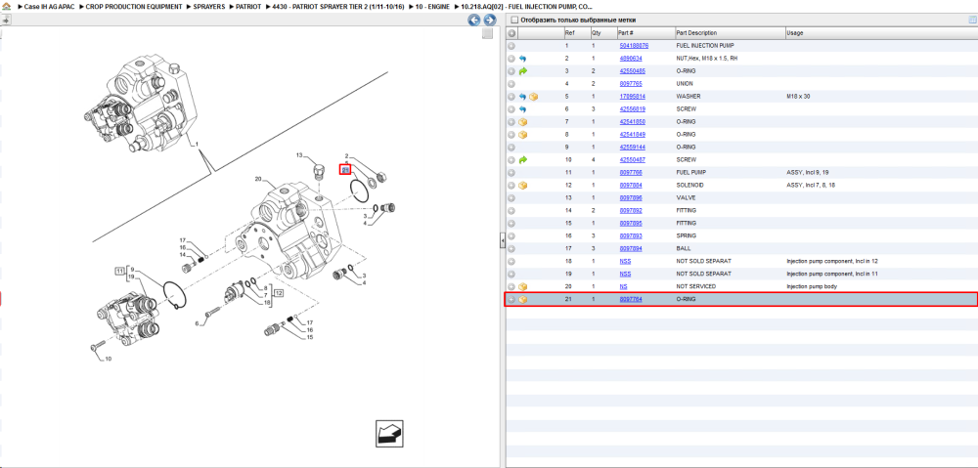Add ref 9 O-RING row via plus icon
Viewport: 978px width, 468px height.
click(511, 148)
